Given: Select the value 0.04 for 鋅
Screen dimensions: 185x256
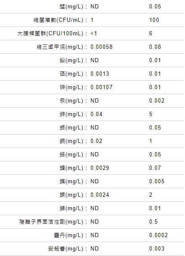Looking at the screenshot, I should pyautogui.click(x=96, y=114).
